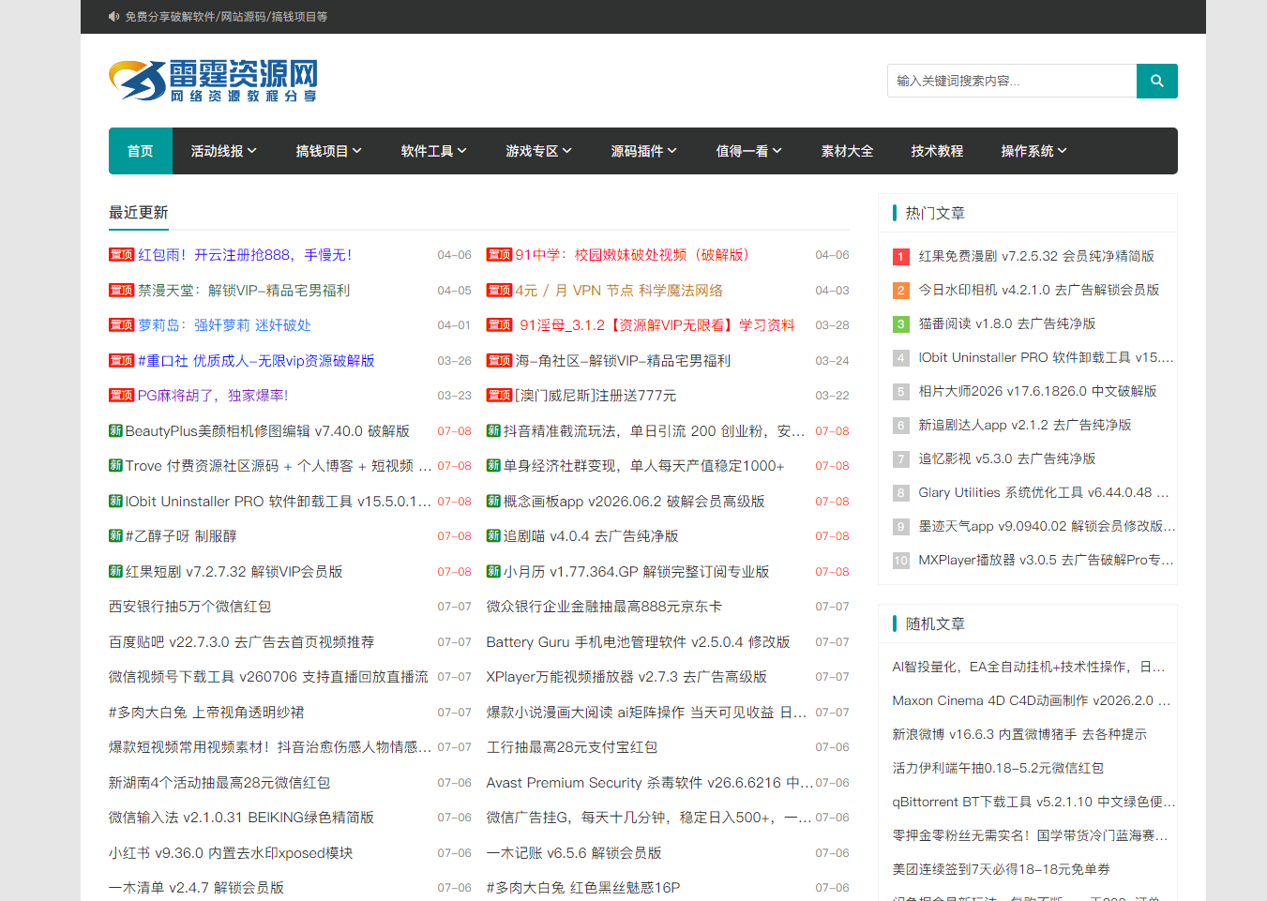Open 工行抽最高28元支付宝红包 post
Screen dimensions: 1267x901
571,747
